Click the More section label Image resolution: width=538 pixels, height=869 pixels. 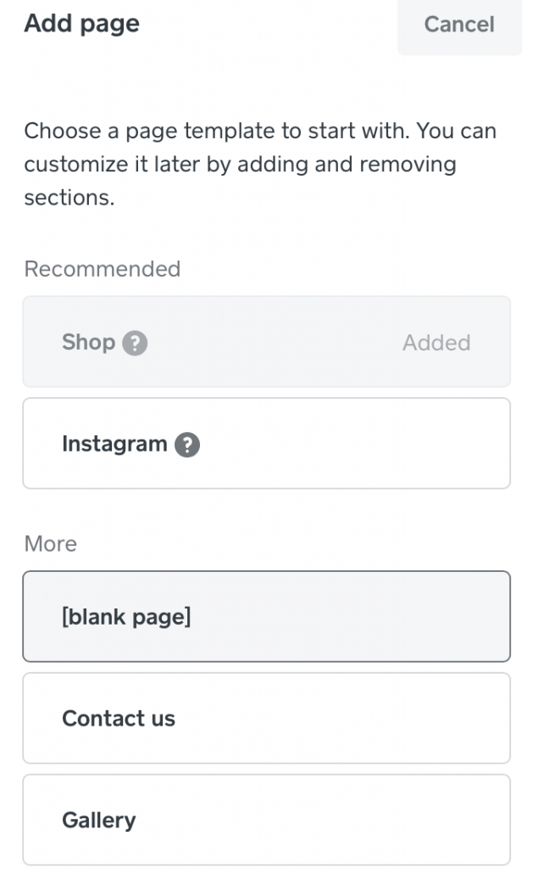50,544
